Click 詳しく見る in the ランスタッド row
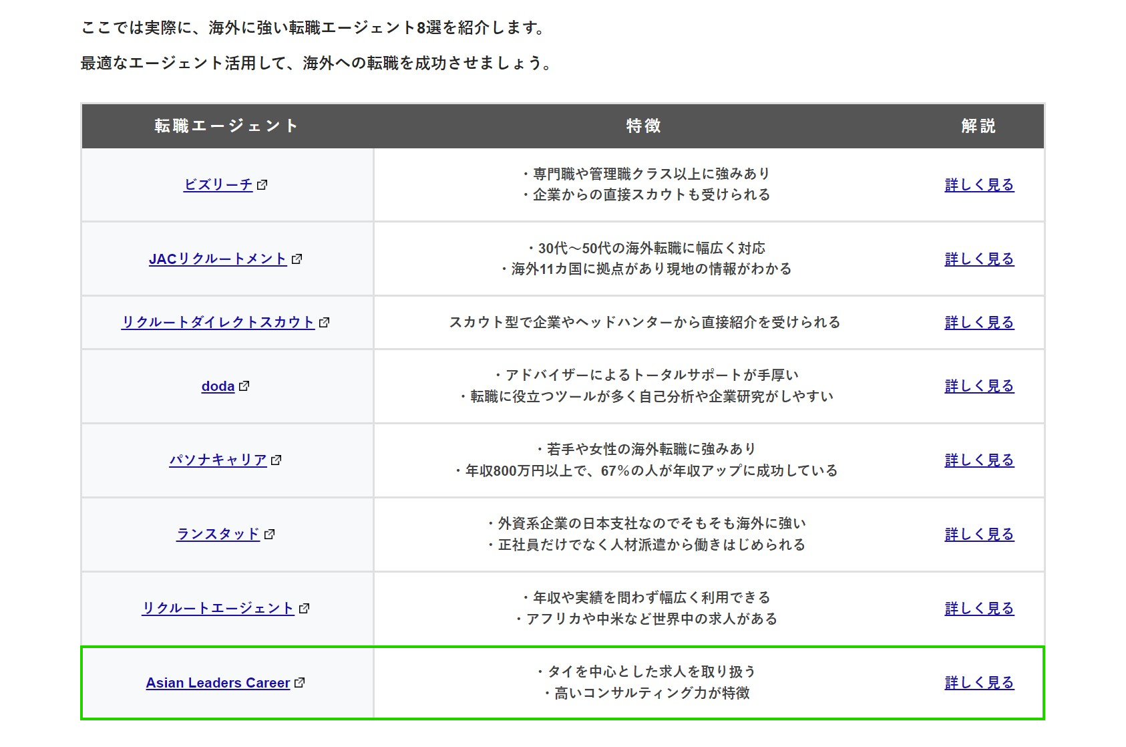The image size is (1126, 747). point(979,534)
